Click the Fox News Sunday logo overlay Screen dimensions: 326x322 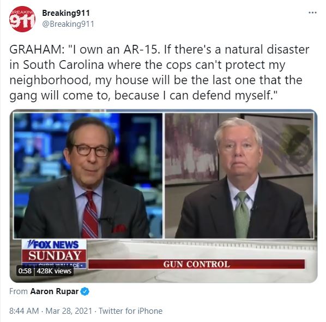click(x=54, y=254)
